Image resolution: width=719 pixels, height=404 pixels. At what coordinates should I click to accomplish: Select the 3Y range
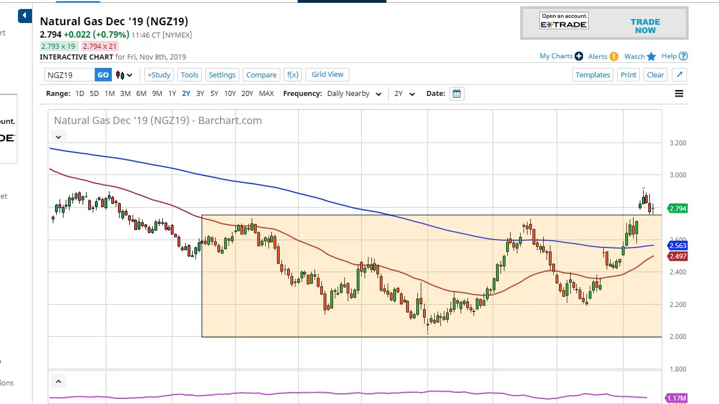click(200, 94)
